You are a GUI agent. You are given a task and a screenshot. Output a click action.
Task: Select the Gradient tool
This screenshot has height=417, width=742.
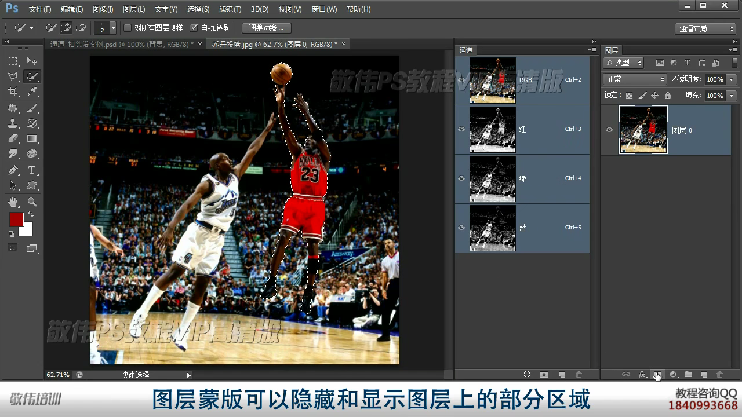[32, 138]
